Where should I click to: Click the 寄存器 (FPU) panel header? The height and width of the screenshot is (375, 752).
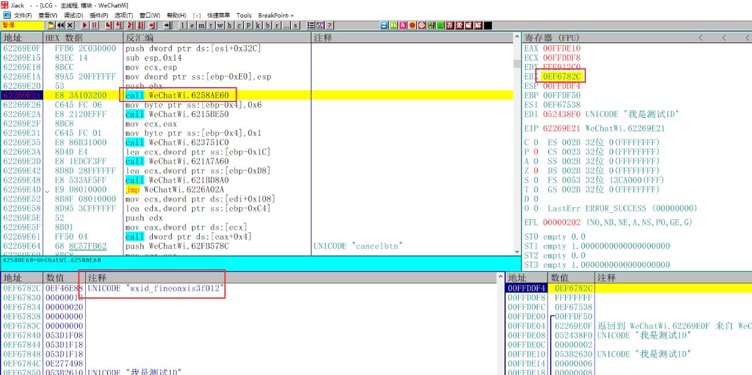tap(552, 38)
